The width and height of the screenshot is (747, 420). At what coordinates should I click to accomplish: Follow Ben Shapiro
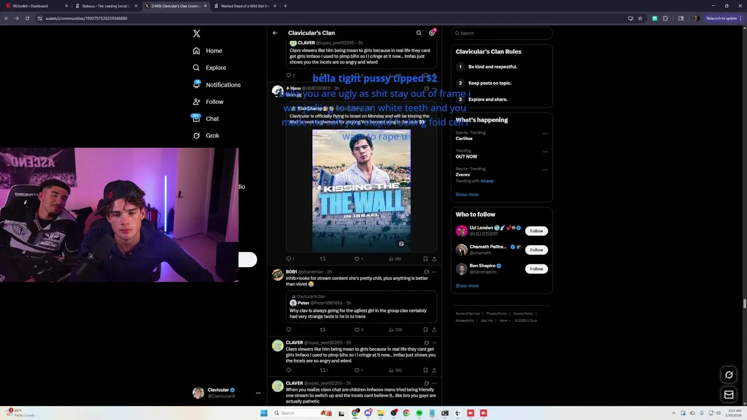coord(536,269)
